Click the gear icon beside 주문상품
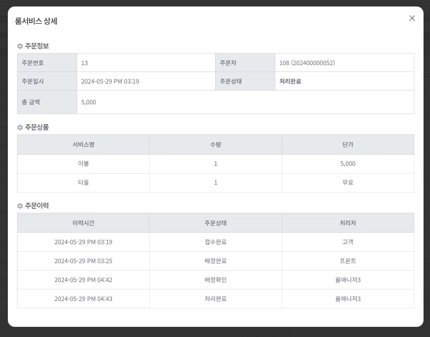Image resolution: width=430 pixels, height=337 pixels. [20, 127]
